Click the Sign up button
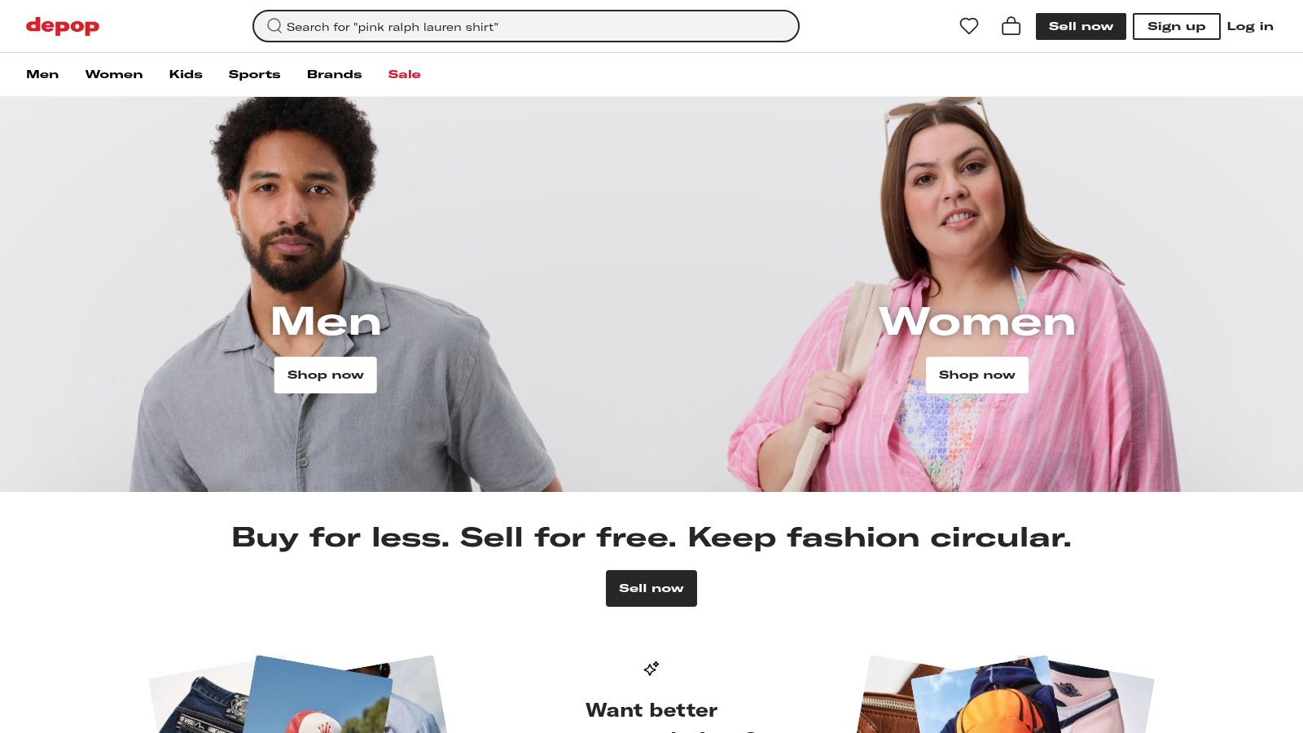The height and width of the screenshot is (733, 1303). (x=1176, y=26)
